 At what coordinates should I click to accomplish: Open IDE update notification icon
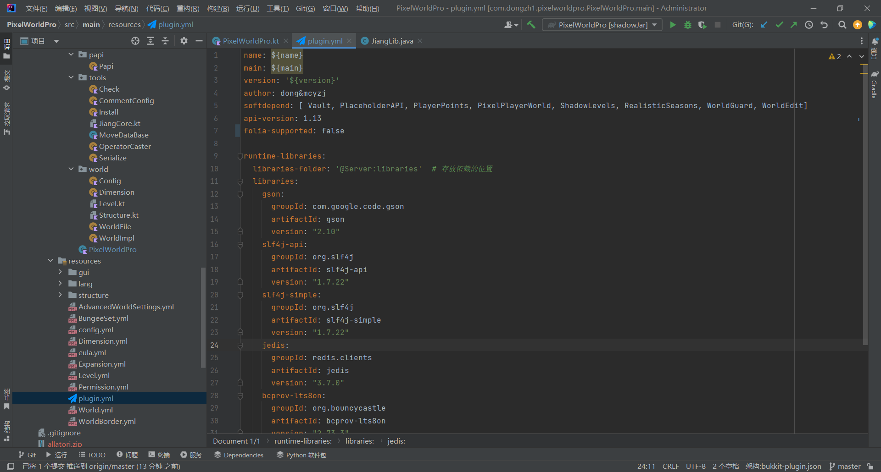pyautogui.click(x=857, y=25)
